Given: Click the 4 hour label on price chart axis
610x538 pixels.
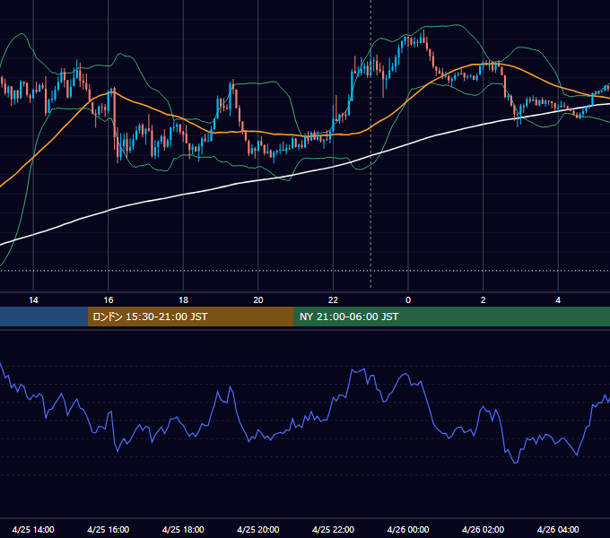Looking at the screenshot, I should click(x=558, y=300).
